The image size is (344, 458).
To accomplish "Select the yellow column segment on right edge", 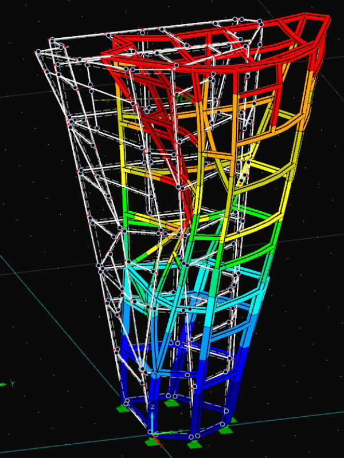I will (x=292, y=166).
